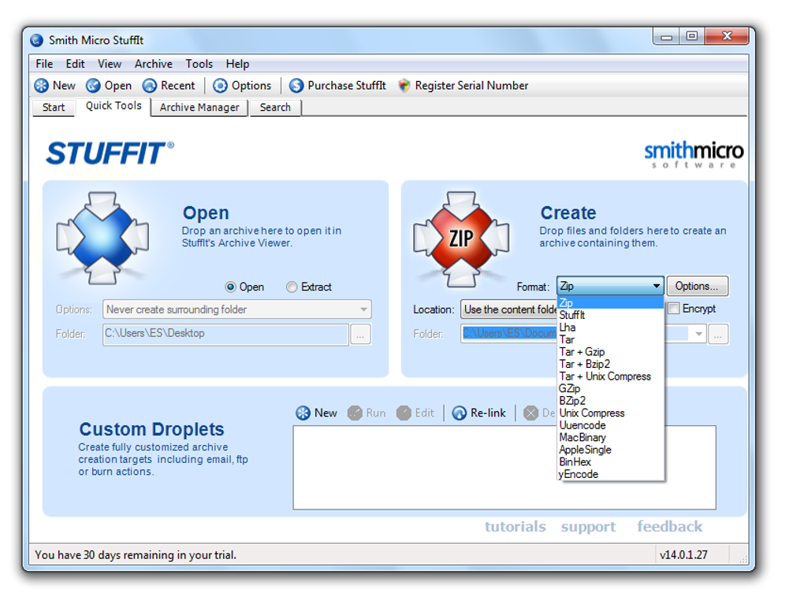Viewport: 804px width, 604px height.
Task: Open the View menu
Action: pyautogui.click(x=110, y=64)
